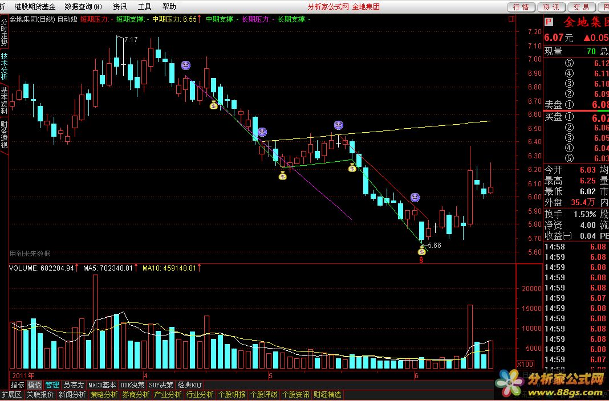The height and width of the screenshot is (401, 609).
Task: Click the 金地集团(日线) 自动线 chart title
Action: pyautogui.click(x=43, y=19)
